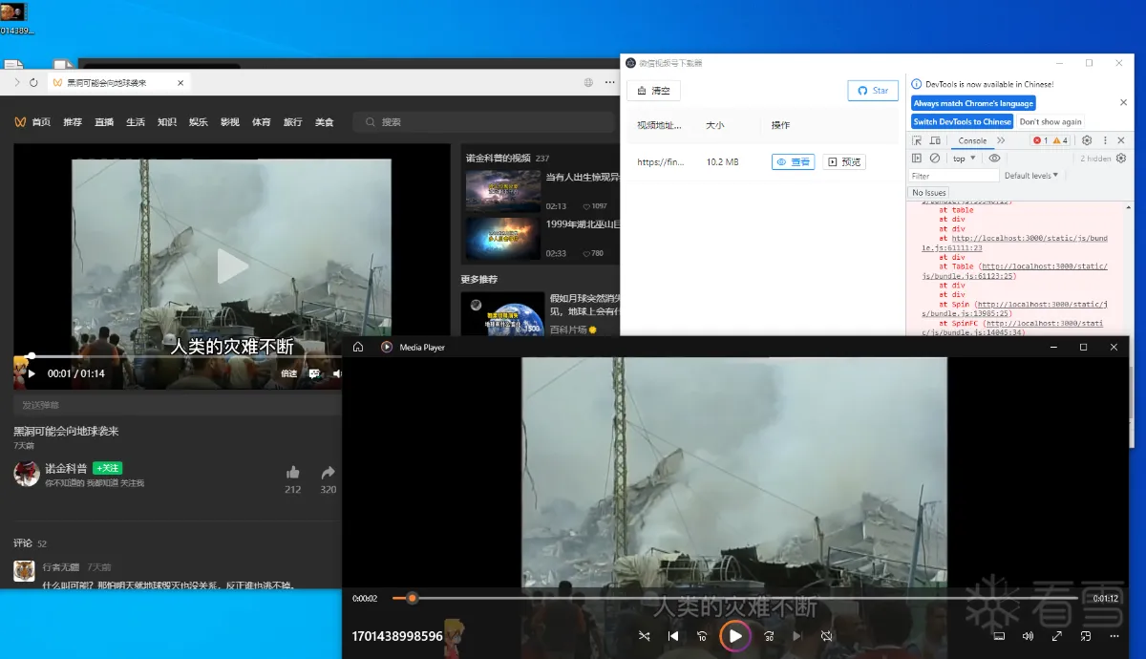
Task: Open the Default levels dropdown
Action: click(x=1031, y=176)
